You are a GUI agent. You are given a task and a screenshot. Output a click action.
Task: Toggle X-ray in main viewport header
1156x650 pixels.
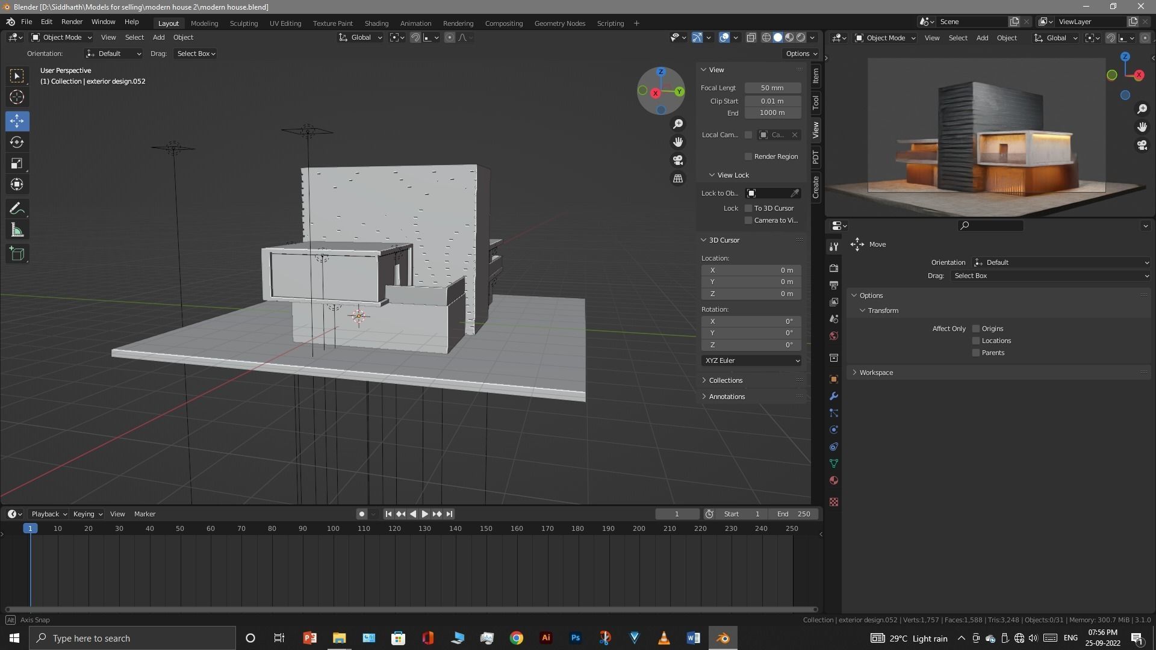[x=751, y=37]
